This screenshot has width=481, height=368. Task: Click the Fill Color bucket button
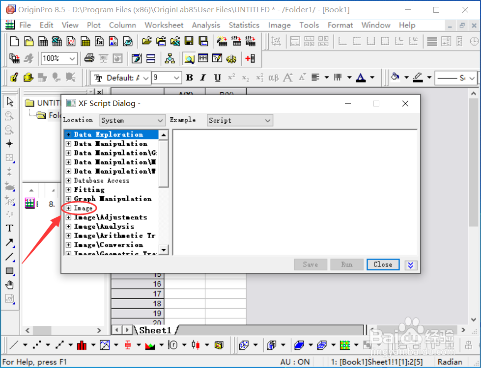point(395,77)
